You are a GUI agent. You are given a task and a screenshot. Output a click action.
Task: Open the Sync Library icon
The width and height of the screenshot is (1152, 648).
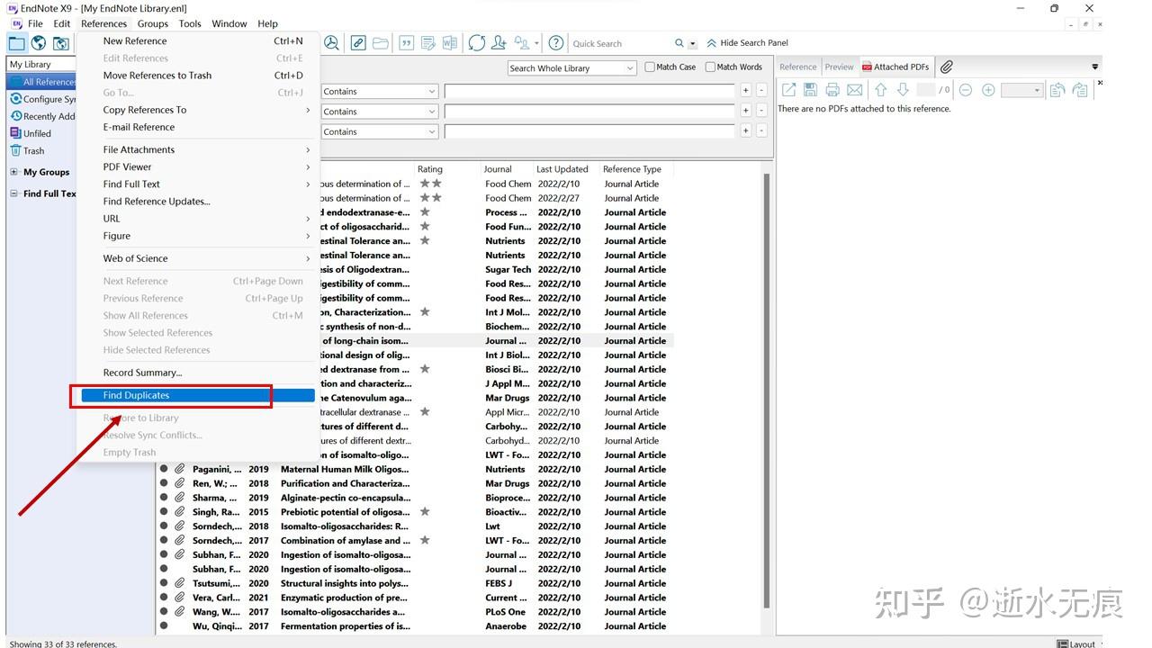point(477,42)
